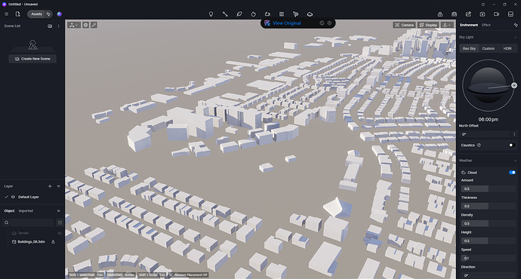Screen dimensions: 521x279
Task: Click the Create New Scene button
Action: (x=32, y=59)
